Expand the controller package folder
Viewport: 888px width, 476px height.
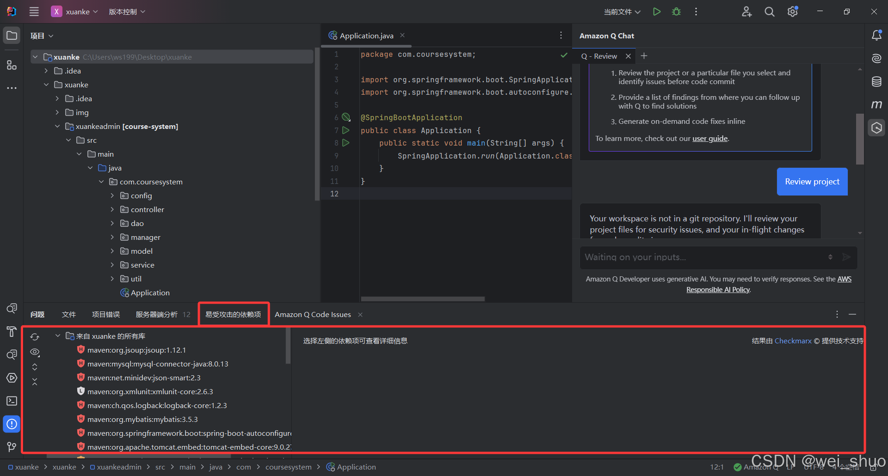(x=112, y=209)
